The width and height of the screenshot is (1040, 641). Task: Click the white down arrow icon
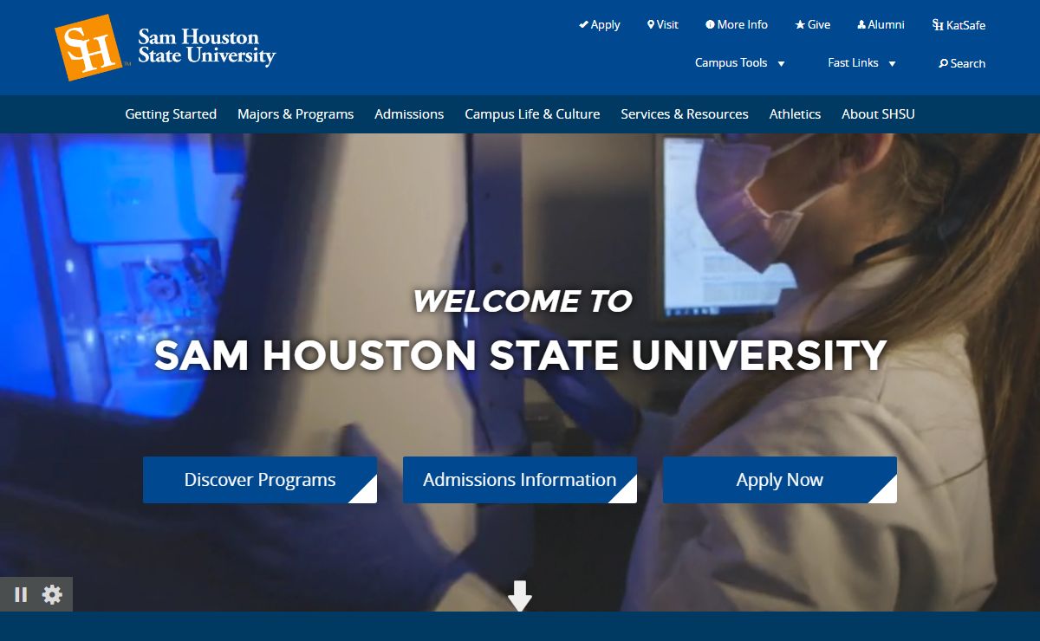pyautogui.click(x=520, y=597)
